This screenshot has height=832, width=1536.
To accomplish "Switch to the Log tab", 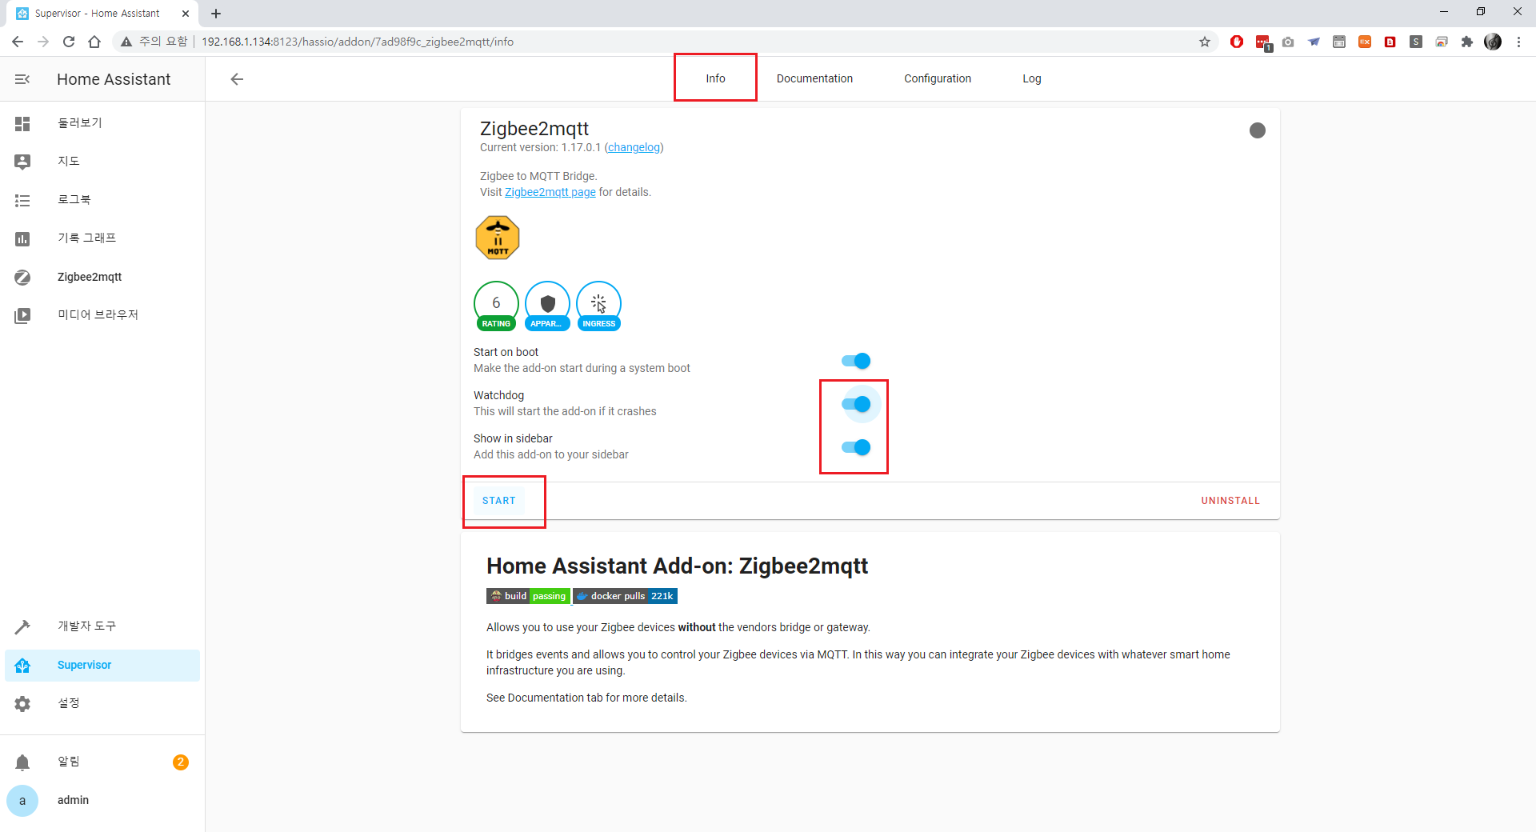I will click(1032, 78).
